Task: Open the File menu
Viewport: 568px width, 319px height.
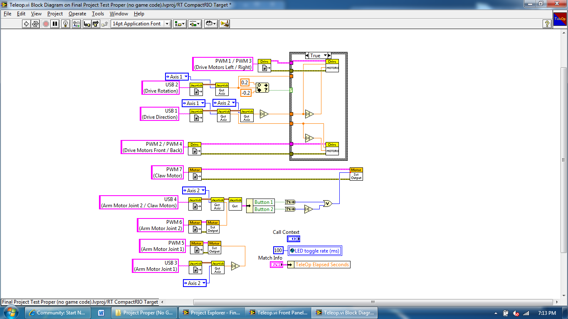Action: 7,14
